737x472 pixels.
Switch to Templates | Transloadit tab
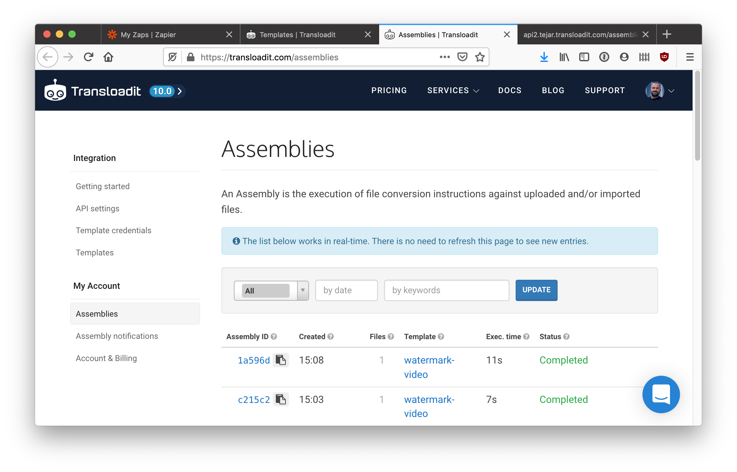click(x=297, y=35)
